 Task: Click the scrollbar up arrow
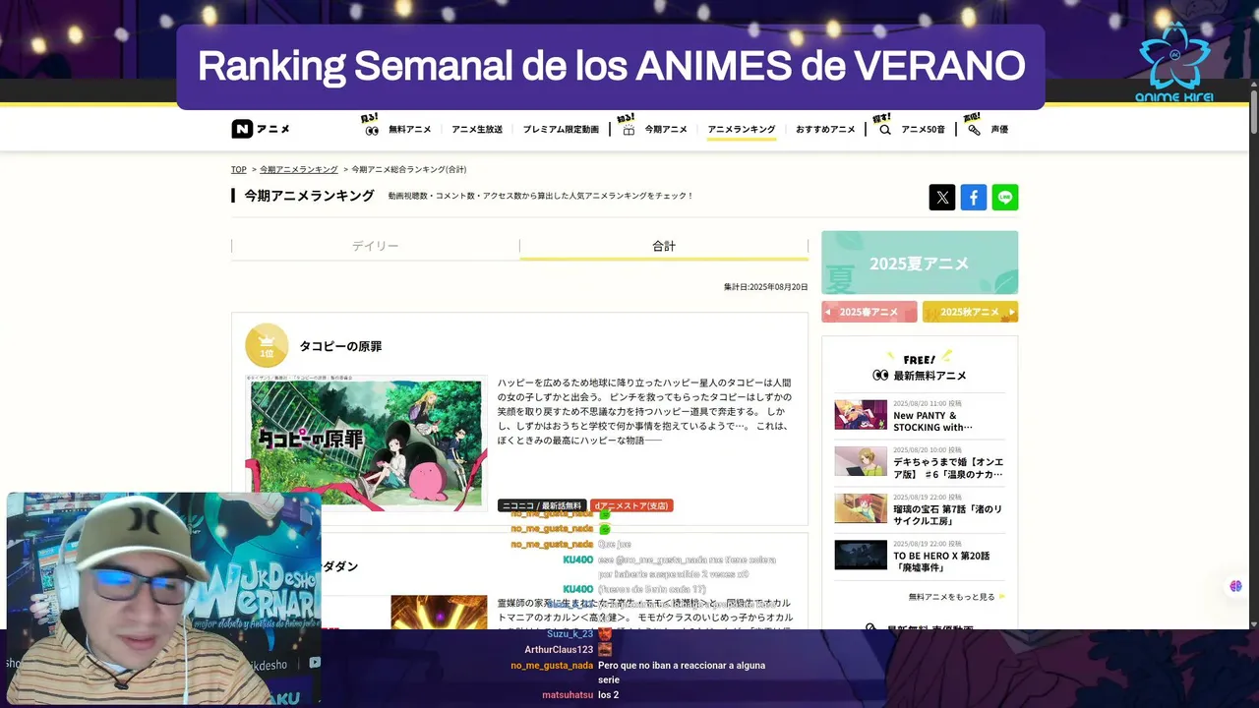1253,86
